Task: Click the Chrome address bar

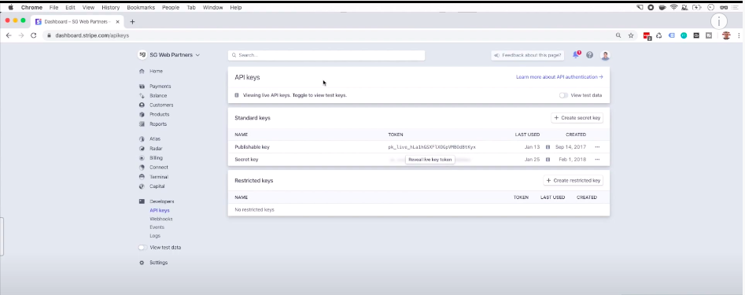Action: pyautogui.click(x=328, y=35)
